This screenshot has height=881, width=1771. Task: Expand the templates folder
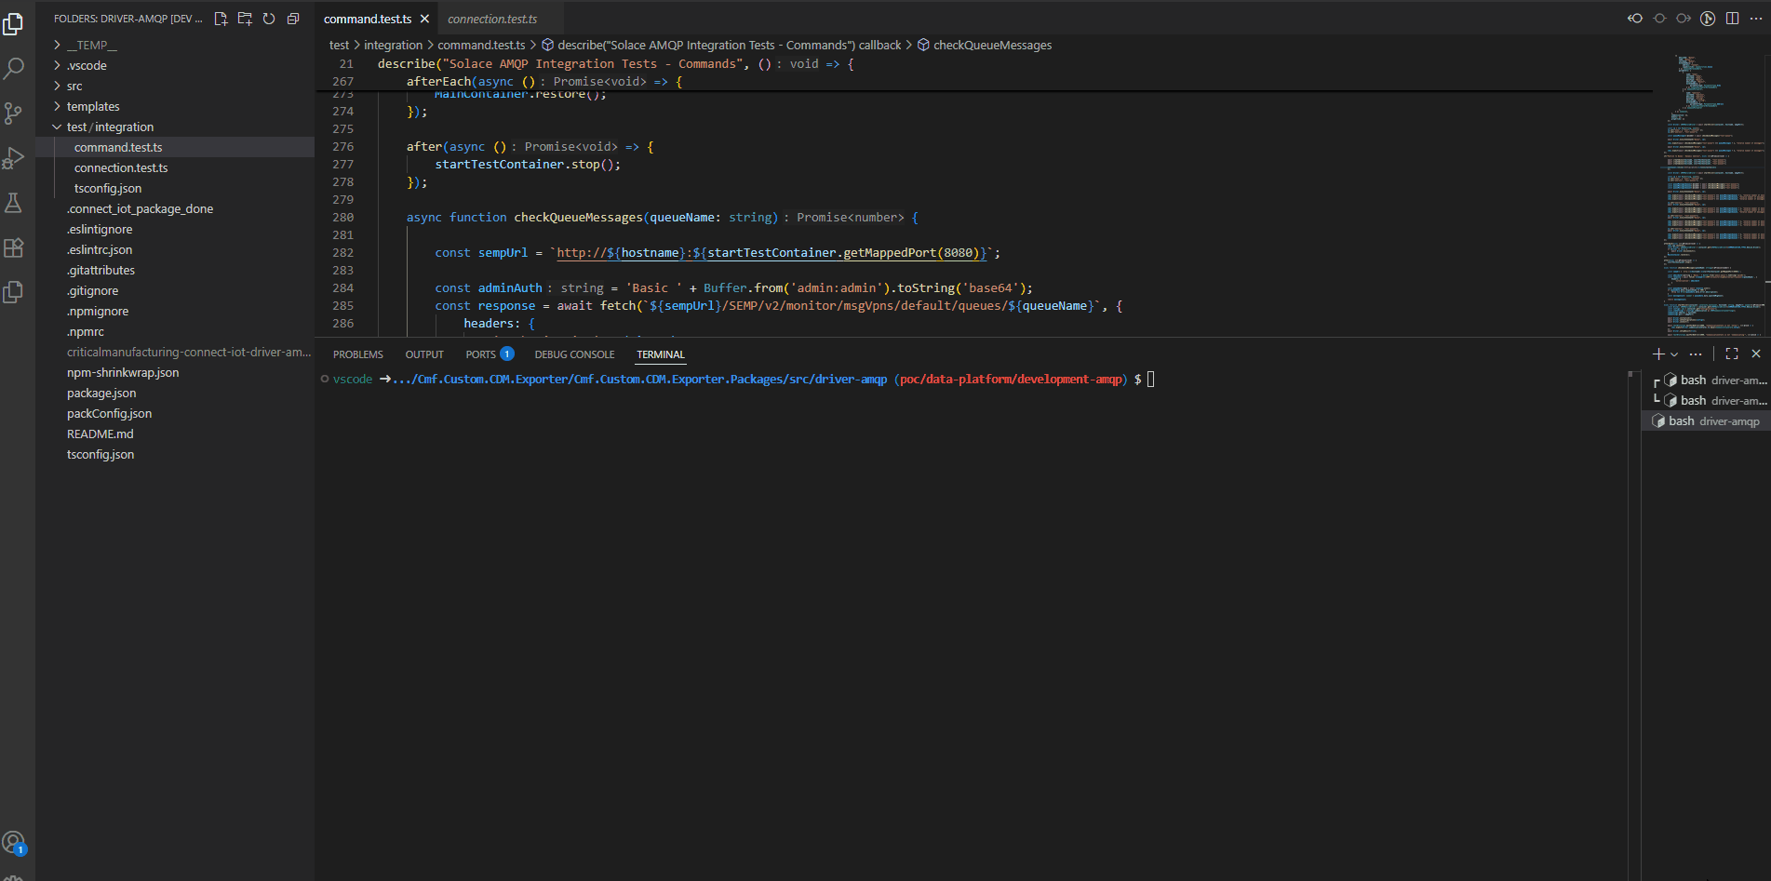point(93,106)
